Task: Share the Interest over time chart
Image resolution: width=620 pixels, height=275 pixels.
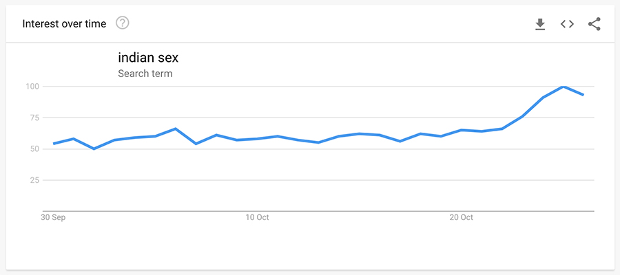Action: tap(595, 24)
